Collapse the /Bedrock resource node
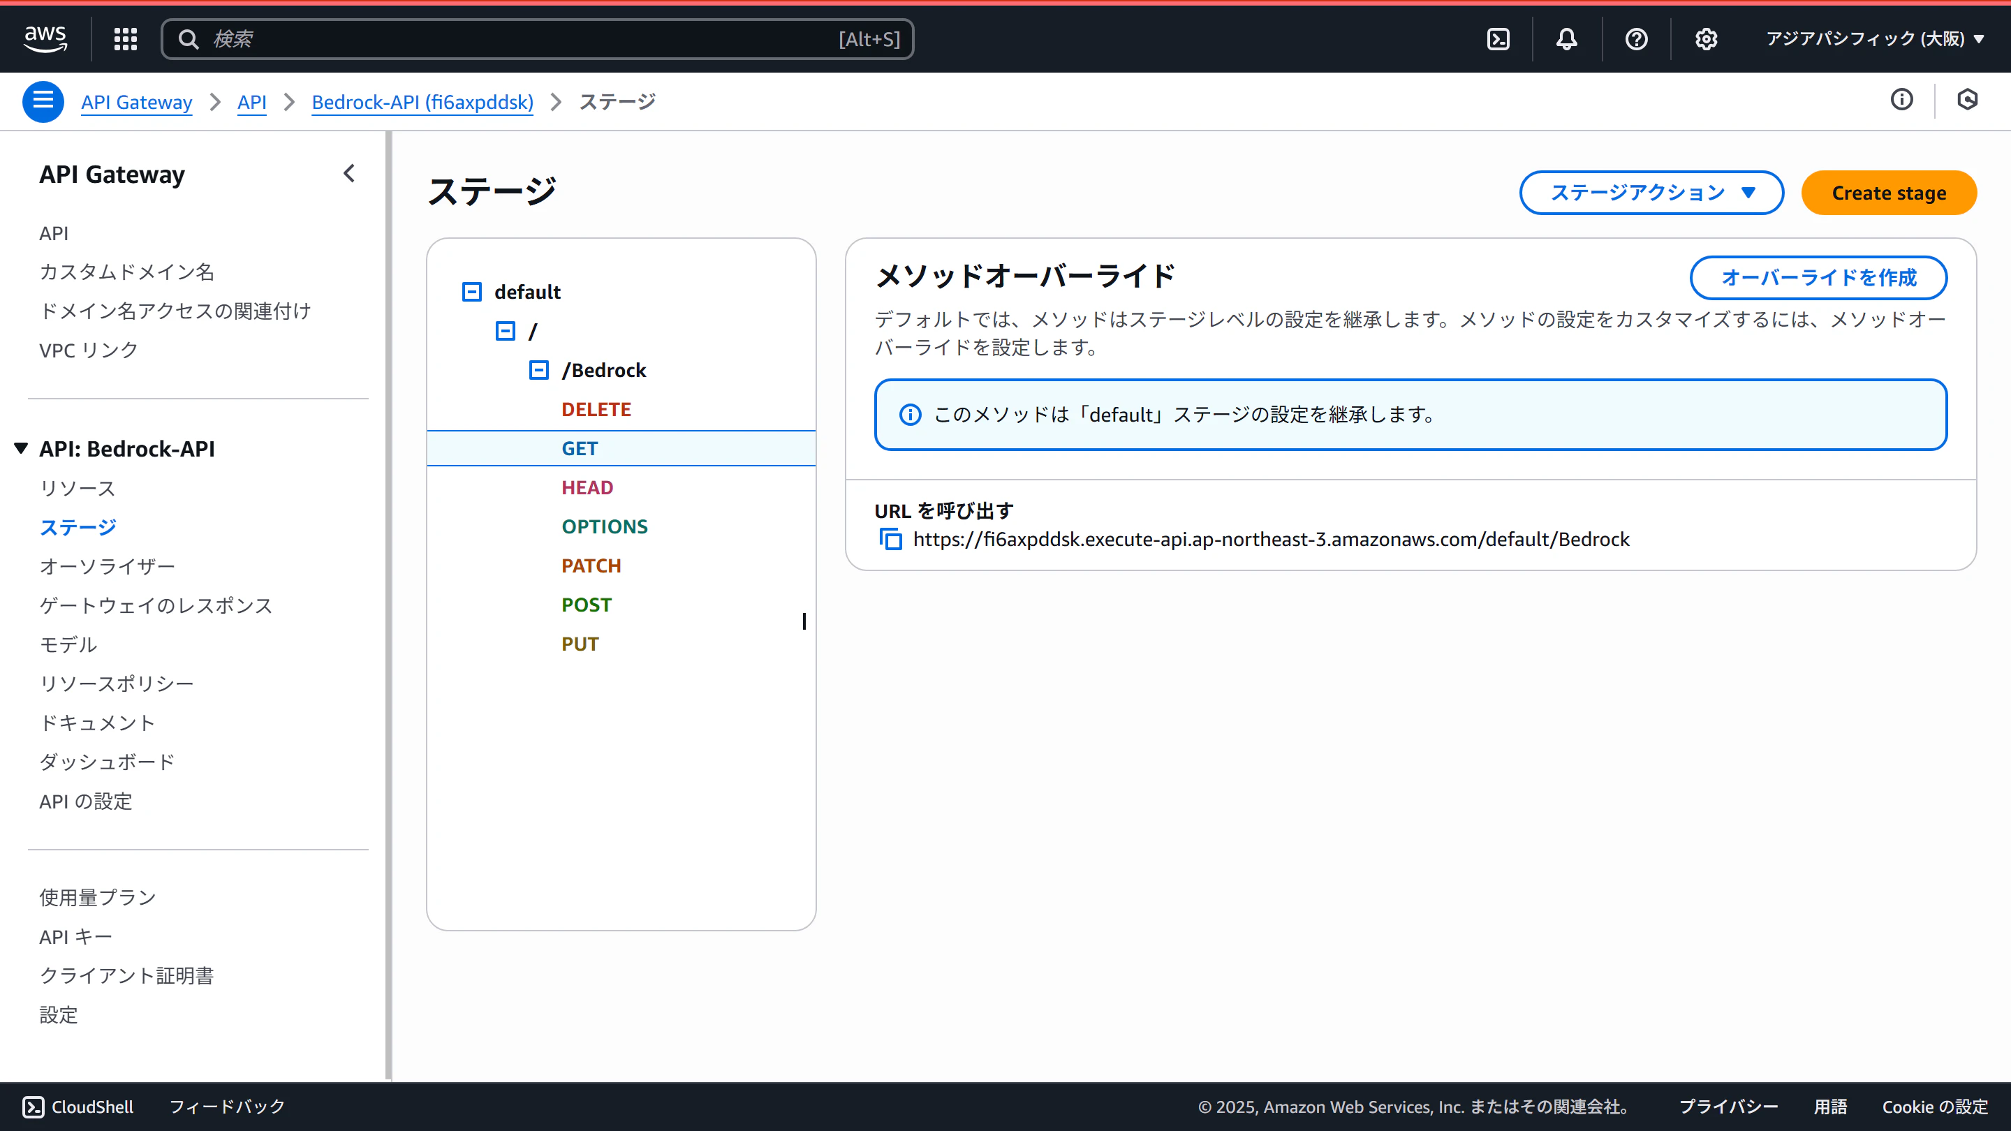2011x1131 pixels. [x=538, y=370]
